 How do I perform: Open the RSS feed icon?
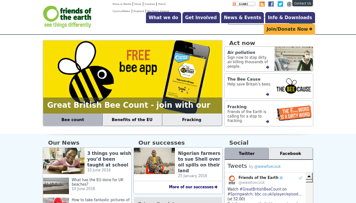(262, 4)
